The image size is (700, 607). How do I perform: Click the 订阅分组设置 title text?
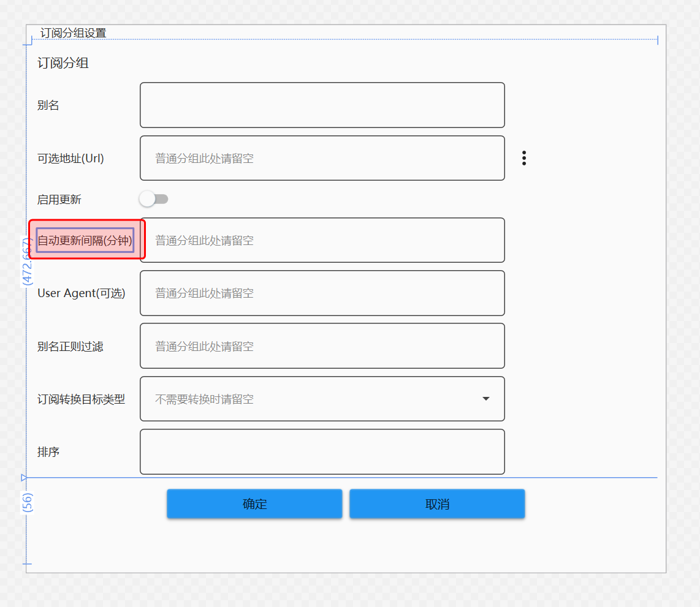(73, 33)
